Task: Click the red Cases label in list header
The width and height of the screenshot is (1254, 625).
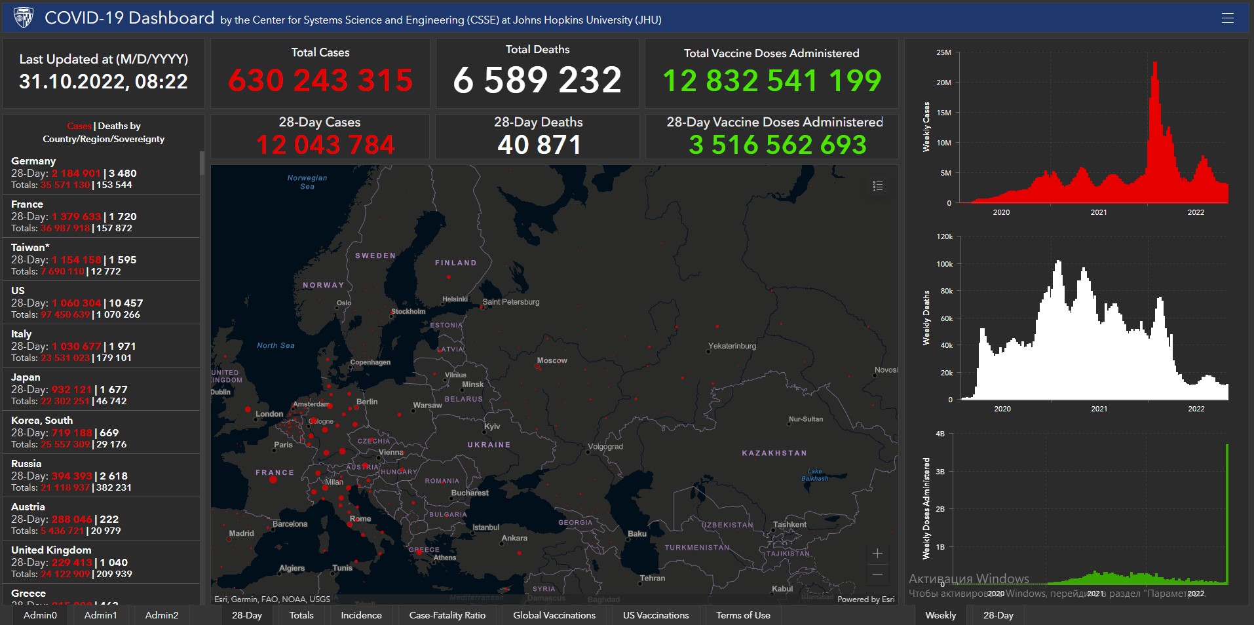Action: 79,126
